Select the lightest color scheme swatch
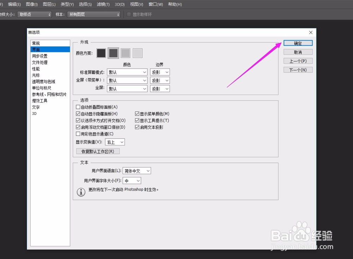Image resolution: width=353 pixels, height=259 pixels. 137,53
